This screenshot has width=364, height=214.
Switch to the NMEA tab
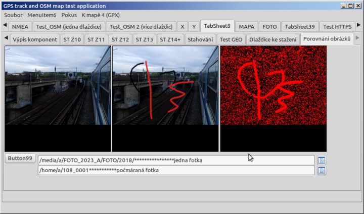[20, 27]
